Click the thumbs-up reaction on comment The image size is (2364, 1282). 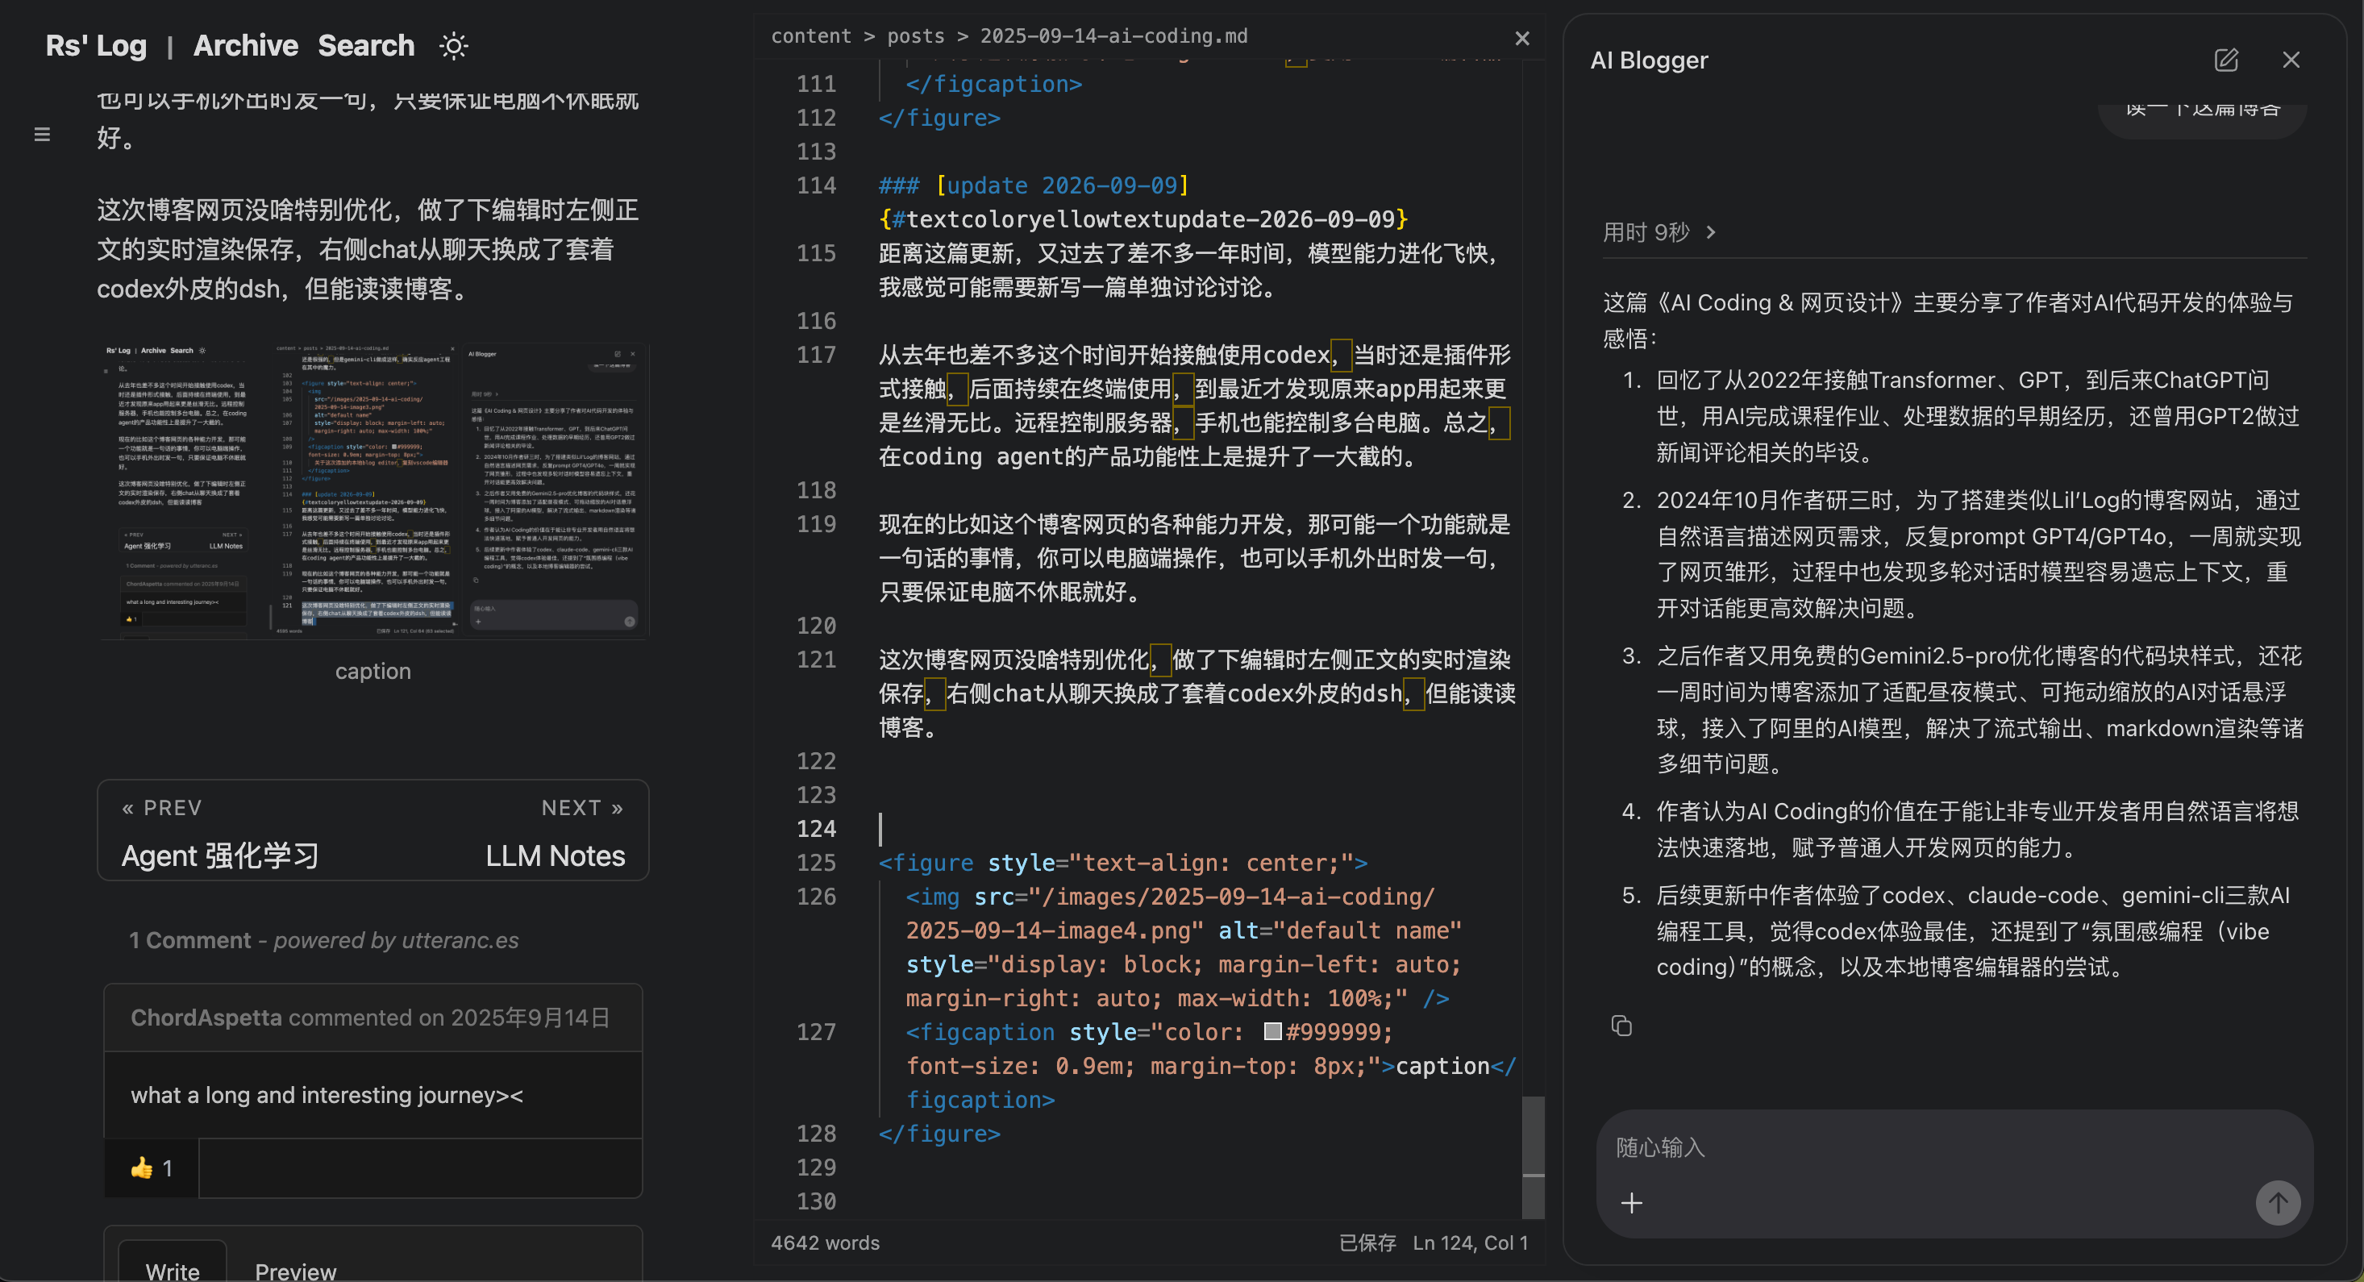click(x=152, y=1168)
